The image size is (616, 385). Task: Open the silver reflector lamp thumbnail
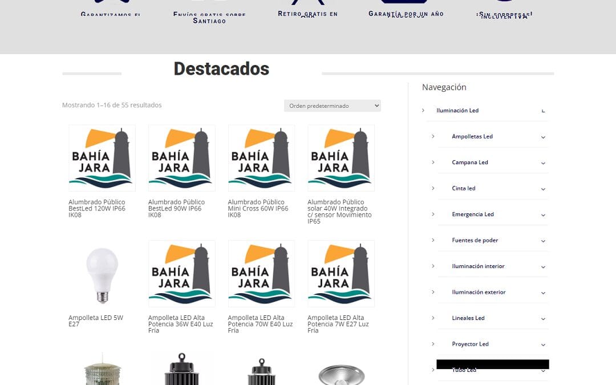point(341,374)
